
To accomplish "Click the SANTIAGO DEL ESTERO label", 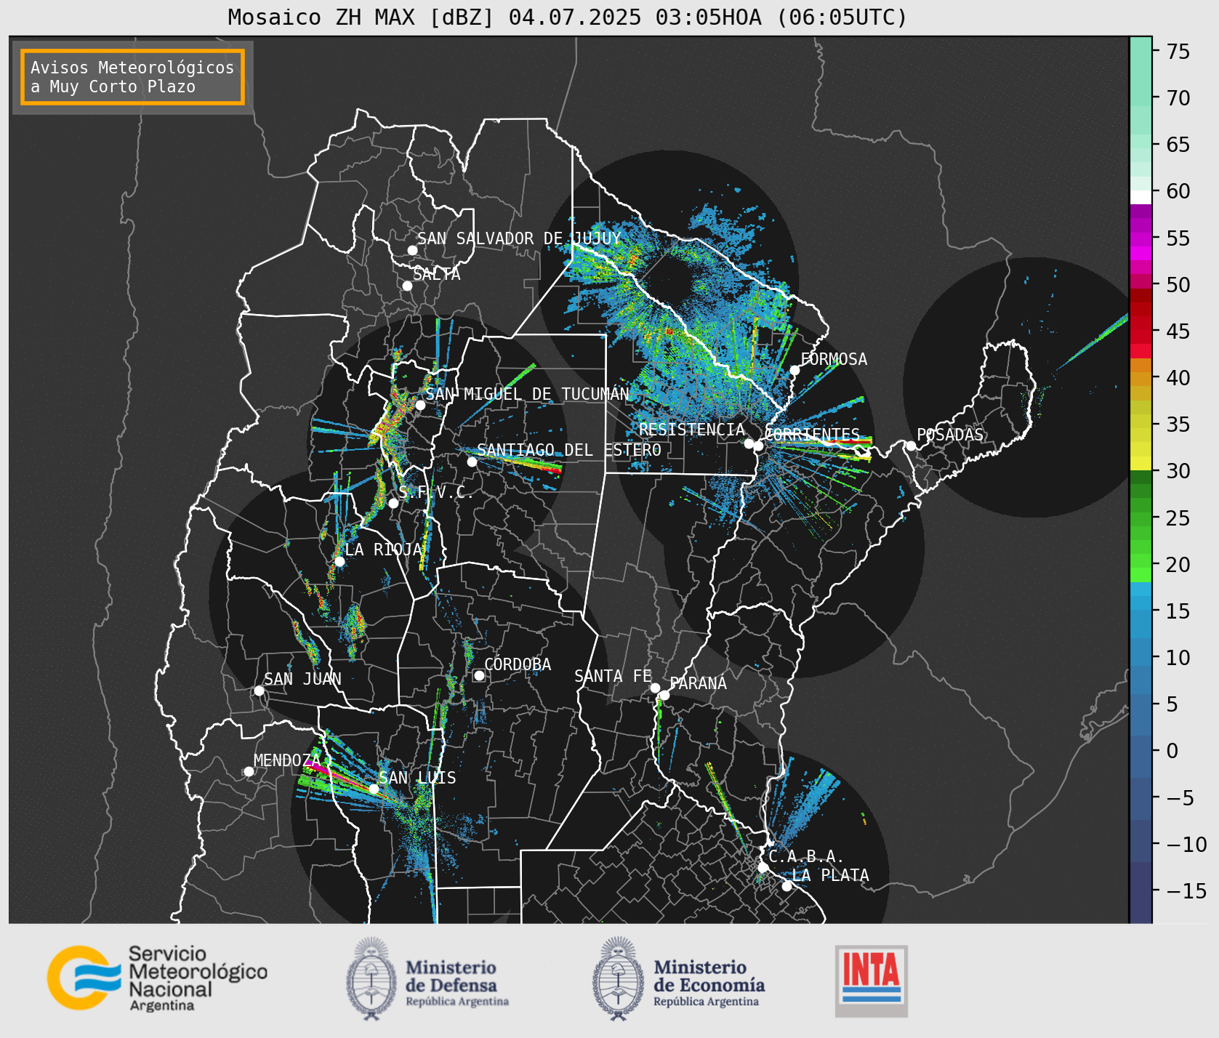I will coord(569,450).
